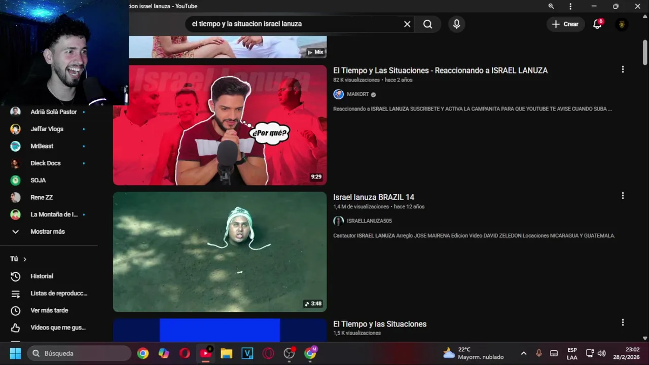The width and height of the screenshot is (649, 365).
Task: Open video title Reaccionando a ISRAEL LANUZA
Action: coord(440,70)
